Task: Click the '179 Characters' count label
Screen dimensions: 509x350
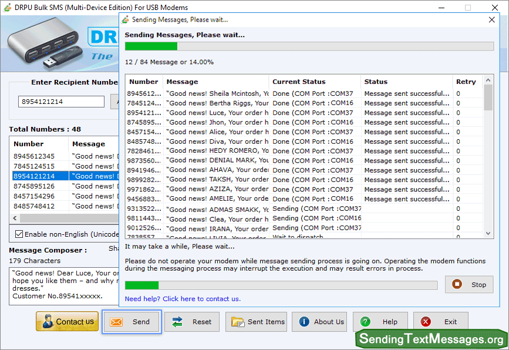Action: (x=35, y=261)
